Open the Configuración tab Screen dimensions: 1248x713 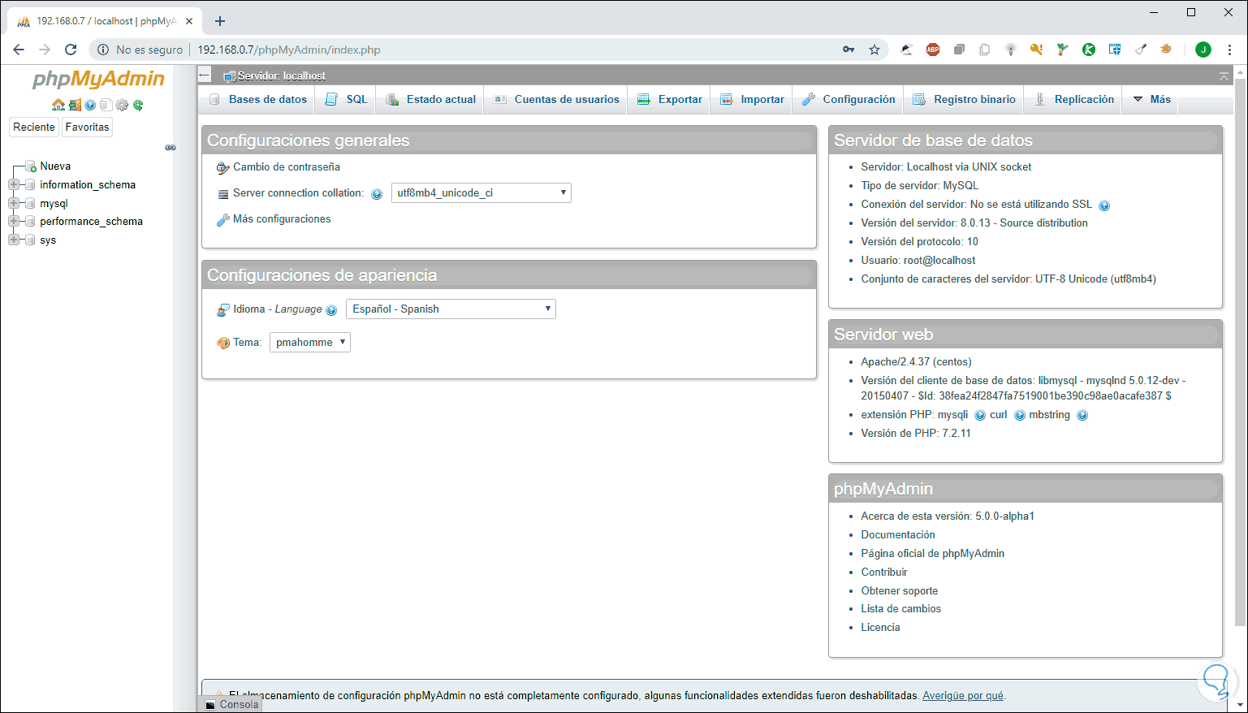click(x=849, y=99)
